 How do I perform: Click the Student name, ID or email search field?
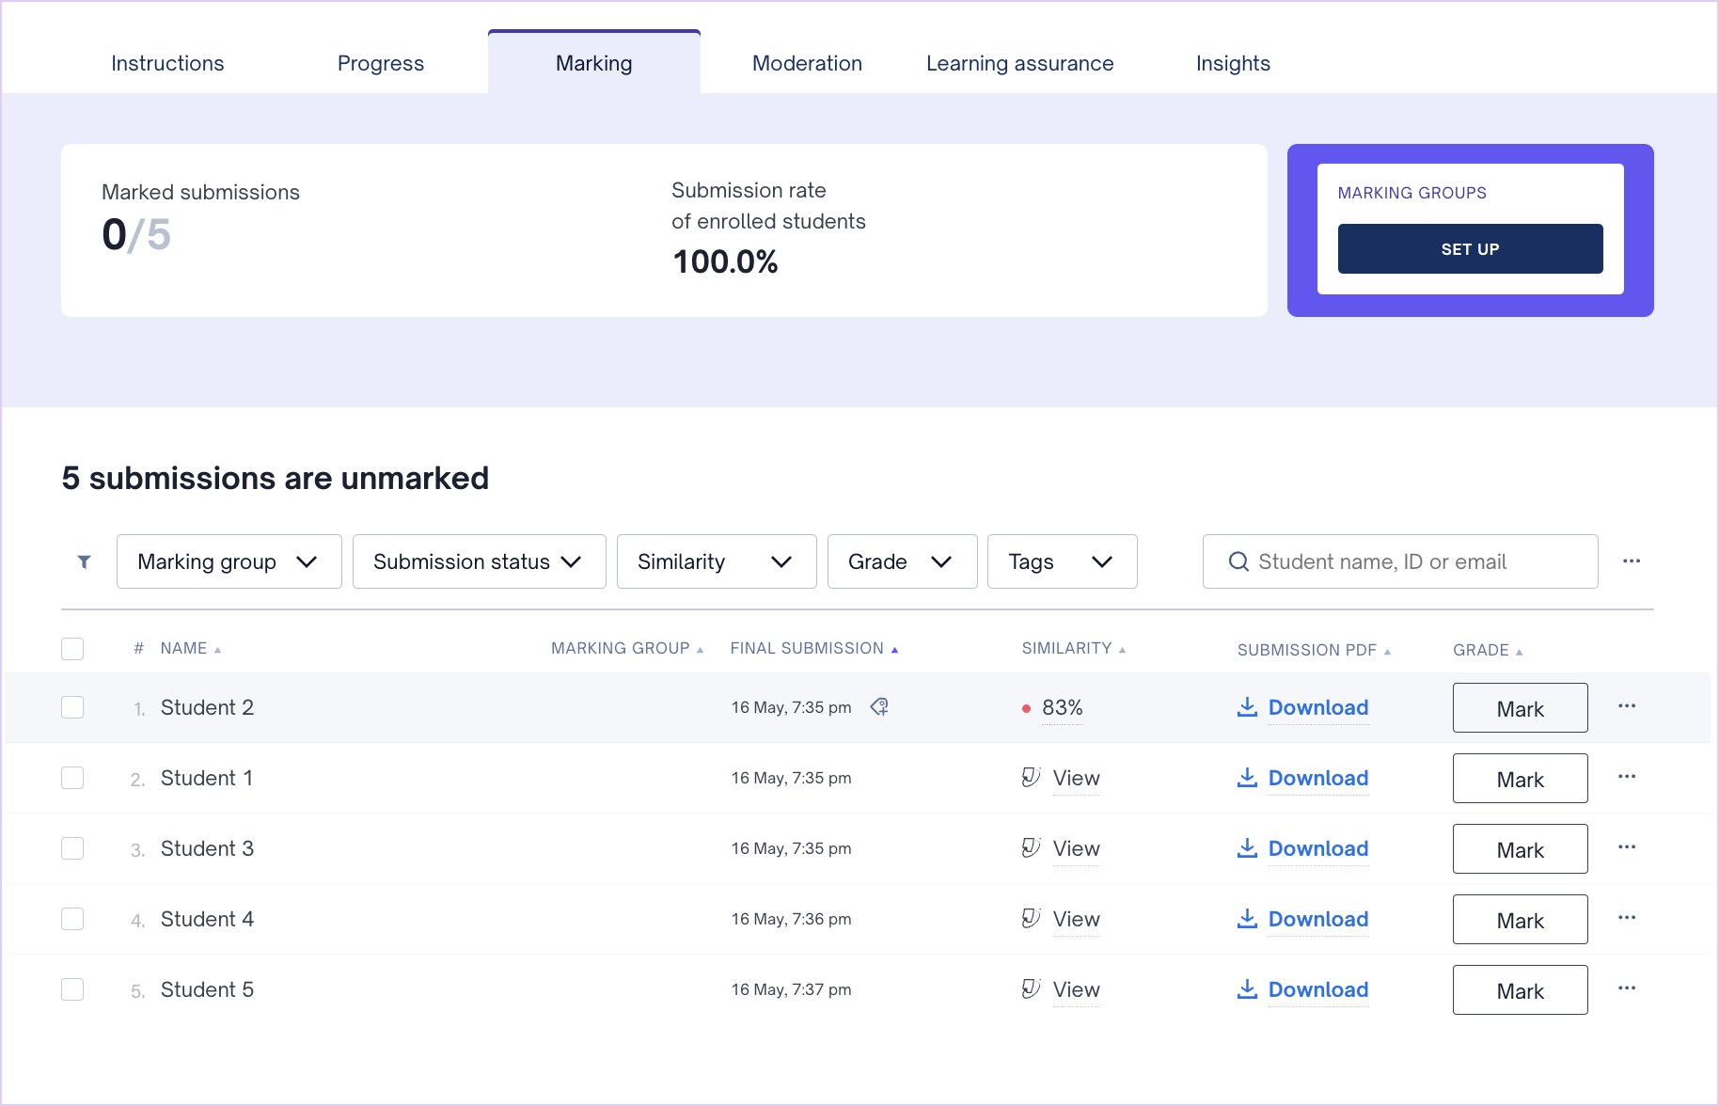(x=1400, y=561)
